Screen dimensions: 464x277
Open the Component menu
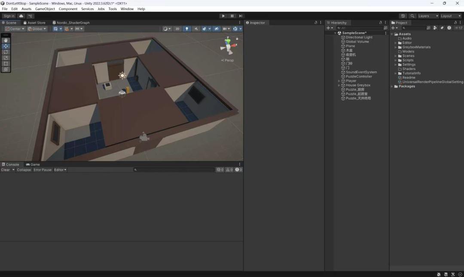(68, 9)
